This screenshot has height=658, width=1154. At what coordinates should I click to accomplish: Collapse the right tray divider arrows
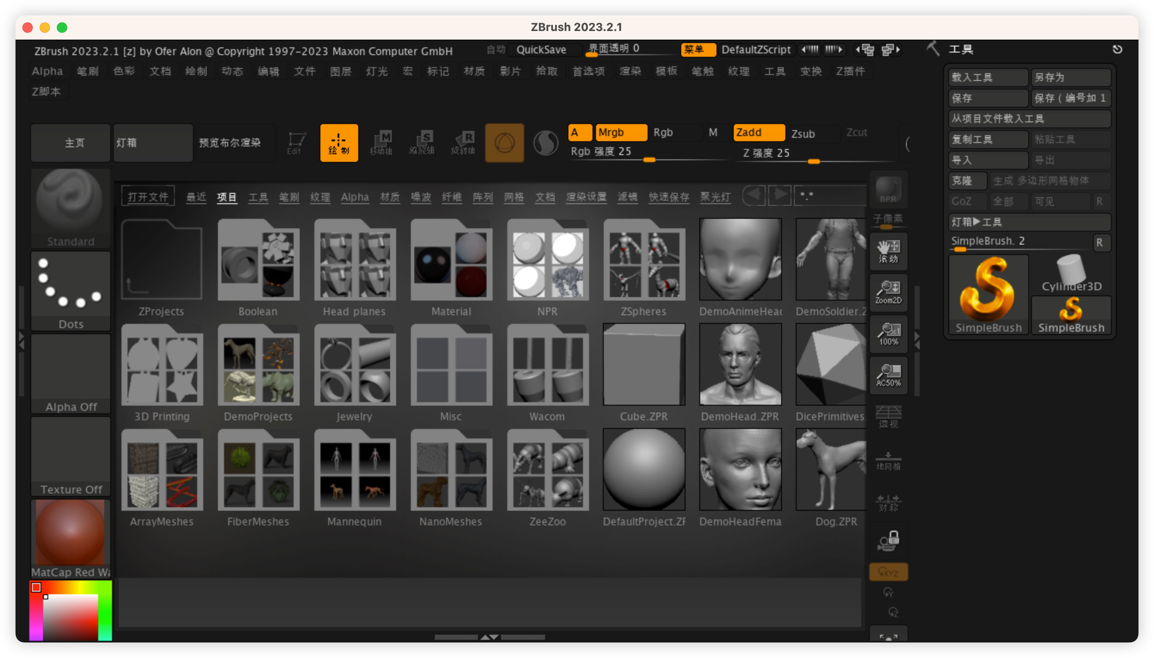tap(916, 341)
